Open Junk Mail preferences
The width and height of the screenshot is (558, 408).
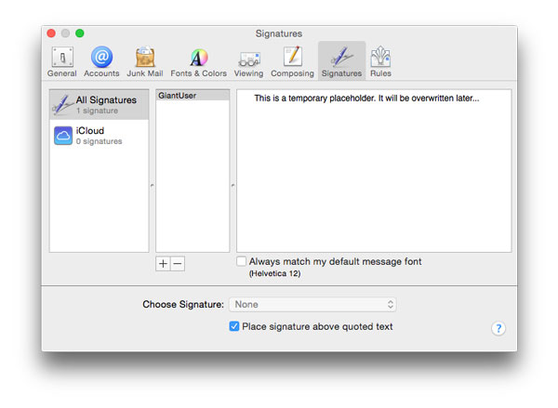pyautogui.click(x=144, y=60)
